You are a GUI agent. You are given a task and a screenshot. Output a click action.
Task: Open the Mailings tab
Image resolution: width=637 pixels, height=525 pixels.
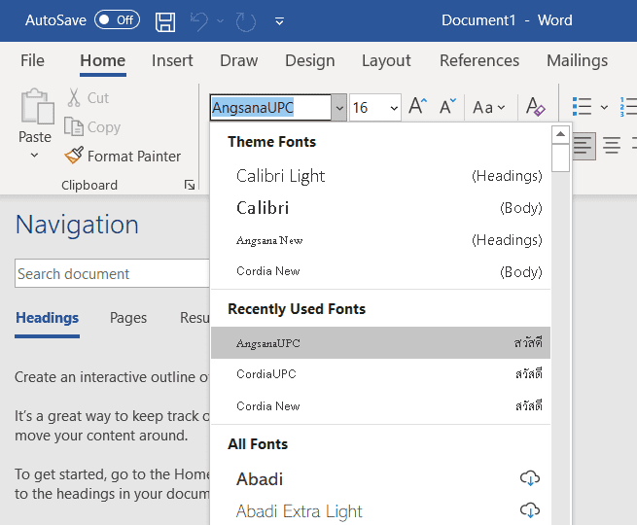(x=578, y=60)
